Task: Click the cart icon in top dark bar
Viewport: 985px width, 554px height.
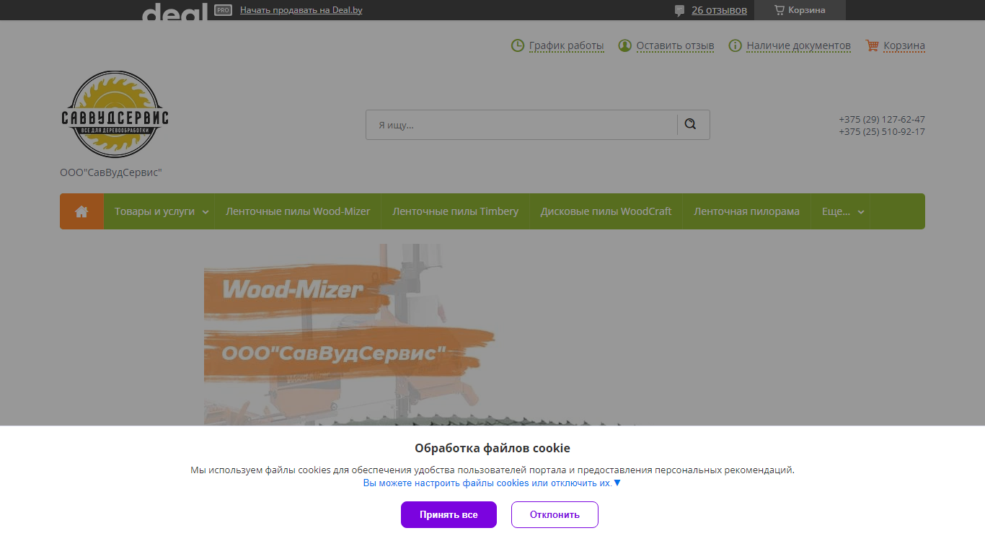Action: click(779, 10)
